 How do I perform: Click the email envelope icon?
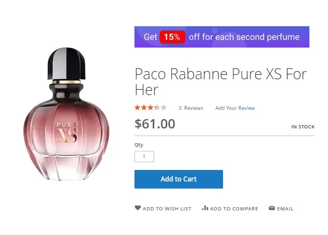click(x=272, y=208)
